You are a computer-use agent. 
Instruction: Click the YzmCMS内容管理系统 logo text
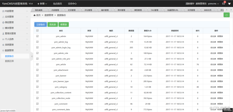[x=15, y=4]
